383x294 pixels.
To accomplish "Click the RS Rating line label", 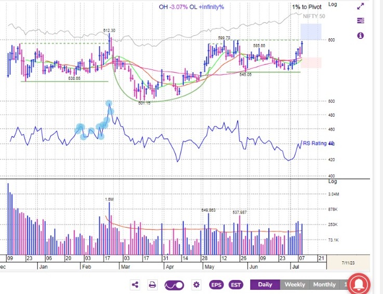I will [318, 143].
